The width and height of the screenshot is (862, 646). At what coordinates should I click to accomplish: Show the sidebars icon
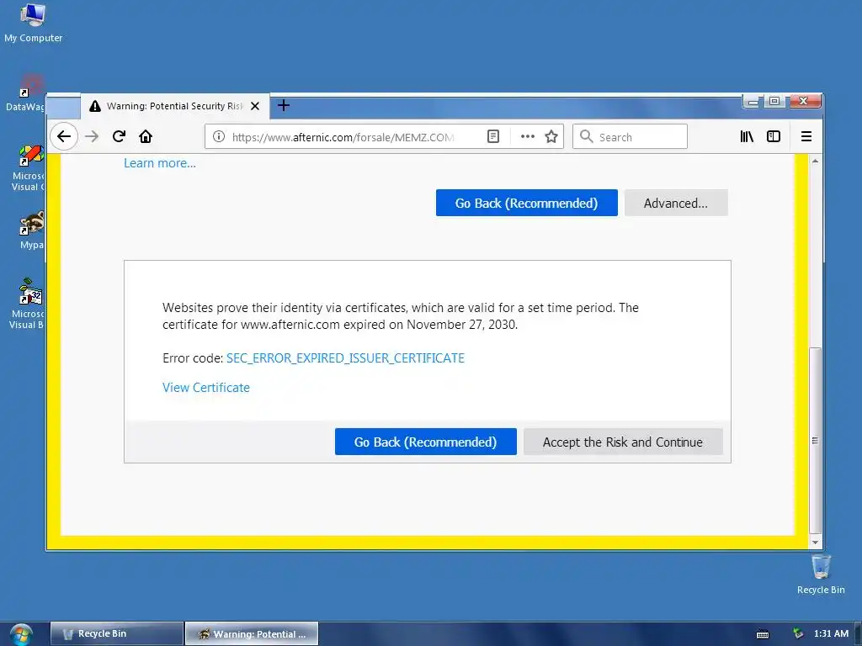[x=774, y=136]
